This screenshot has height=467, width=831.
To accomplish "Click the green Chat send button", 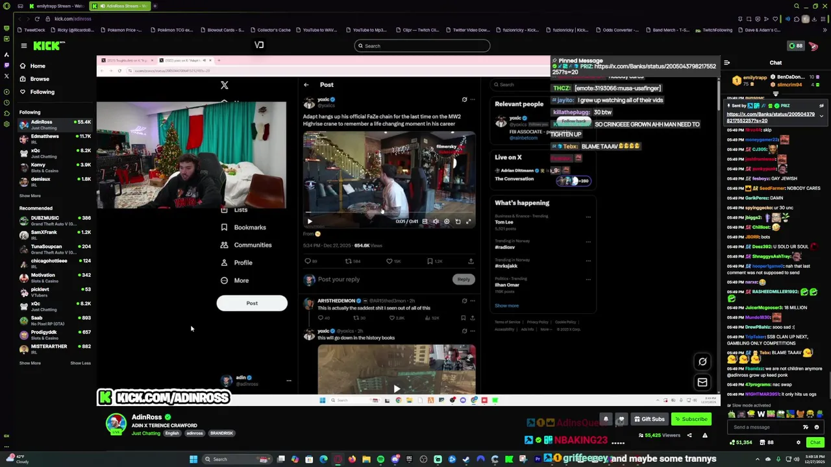I will coord(815,442).
